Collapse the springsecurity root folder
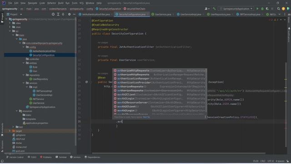The image size is (291, 164). pos(6,19)
